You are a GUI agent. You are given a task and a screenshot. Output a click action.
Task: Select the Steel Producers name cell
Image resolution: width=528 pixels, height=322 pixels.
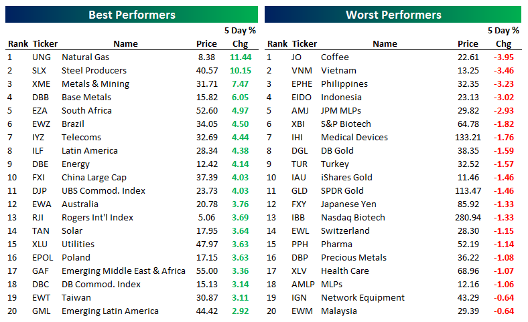pyautogui.click(x=94, y=71)
